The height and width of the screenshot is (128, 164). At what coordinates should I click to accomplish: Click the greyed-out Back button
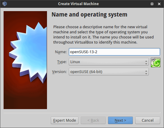point(93,120)
